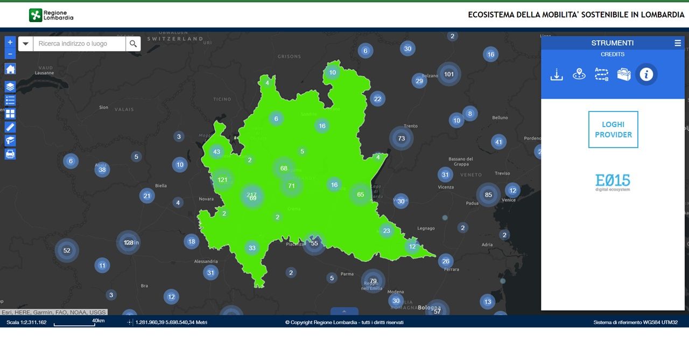Click the address search input field
Image resolution: width=689 pixels, height=349 pixels.
[79, 44]
